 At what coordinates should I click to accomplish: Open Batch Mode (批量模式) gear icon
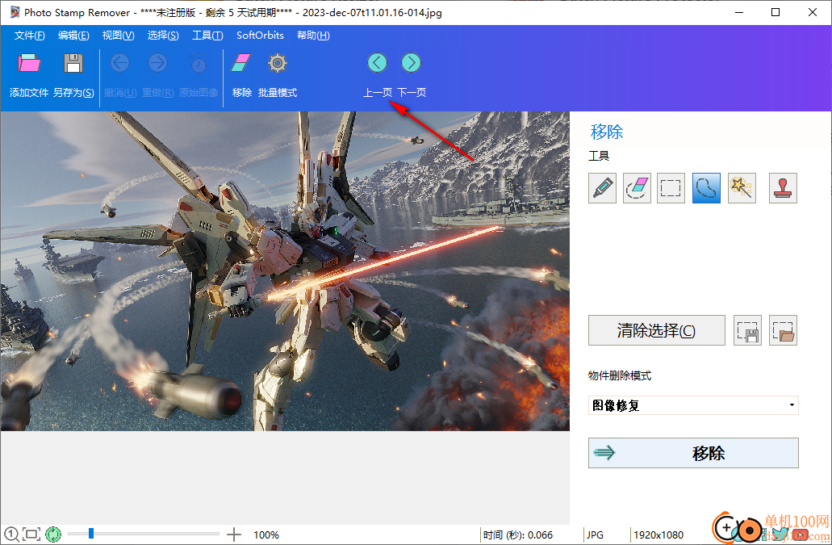click(x=277, y=63)
